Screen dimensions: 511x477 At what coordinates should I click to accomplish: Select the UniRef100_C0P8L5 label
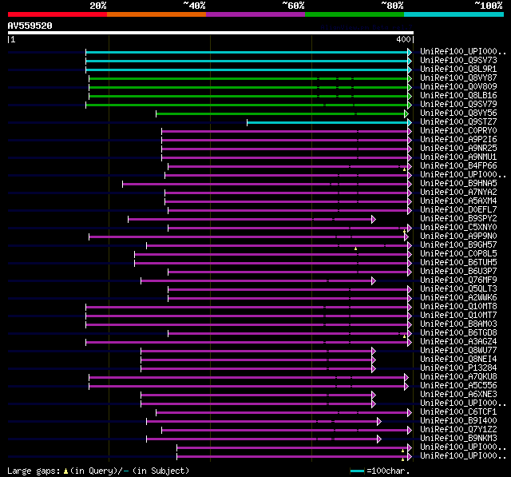tap(458, 254)
